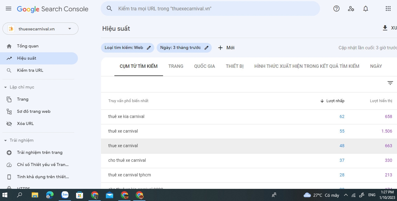The width and height of the screenshot is (397, 201).
Task: Open Windows taskbar search
Action: click(19, 195)
